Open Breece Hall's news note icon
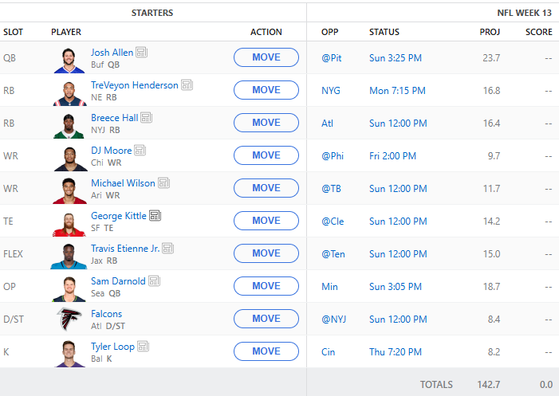 point(146,118)
